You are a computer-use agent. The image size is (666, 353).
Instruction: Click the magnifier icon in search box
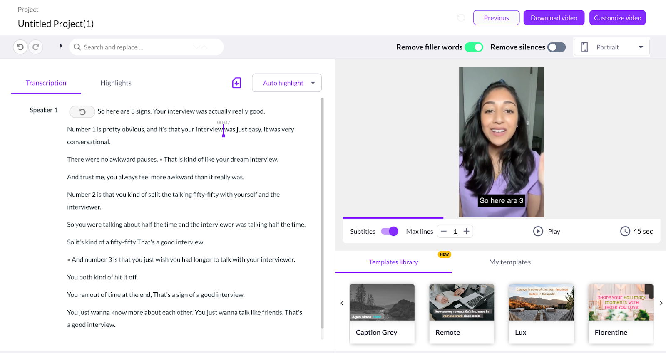(x=77, y=47)
